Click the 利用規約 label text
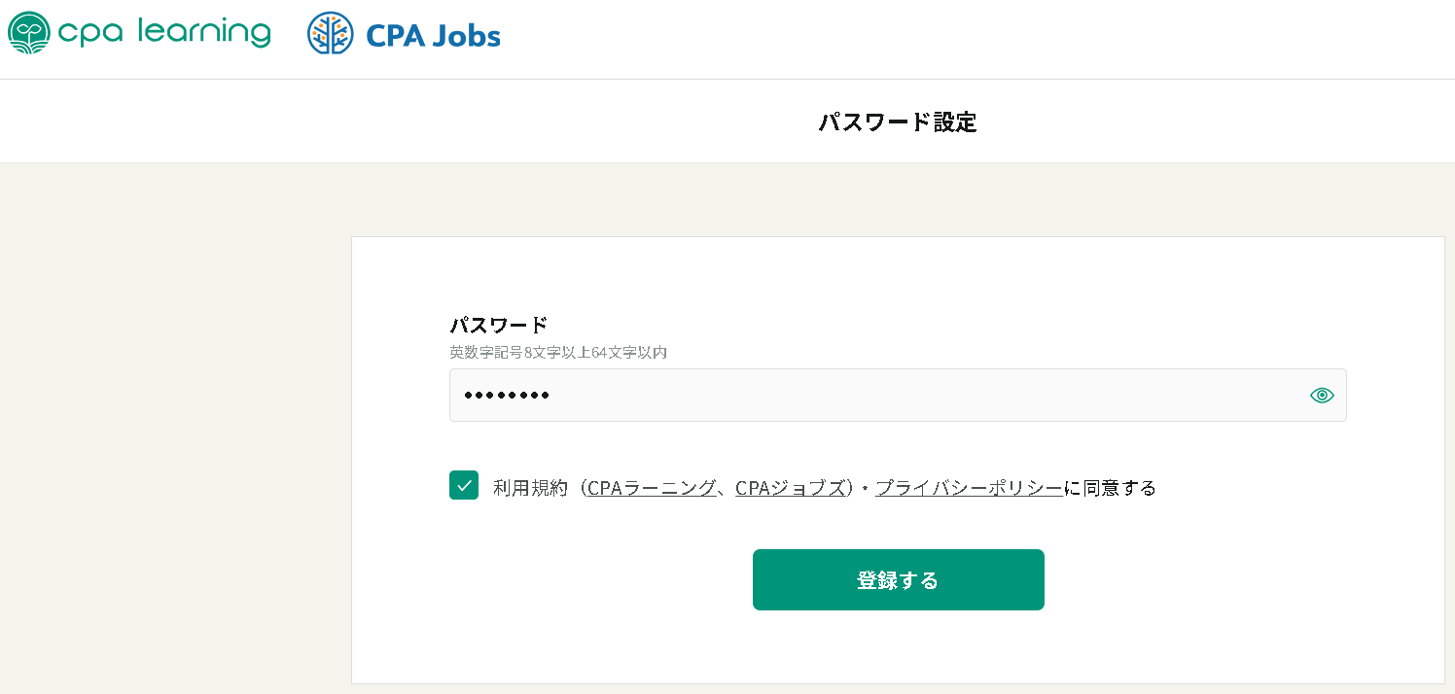 (x=530, y=488)
